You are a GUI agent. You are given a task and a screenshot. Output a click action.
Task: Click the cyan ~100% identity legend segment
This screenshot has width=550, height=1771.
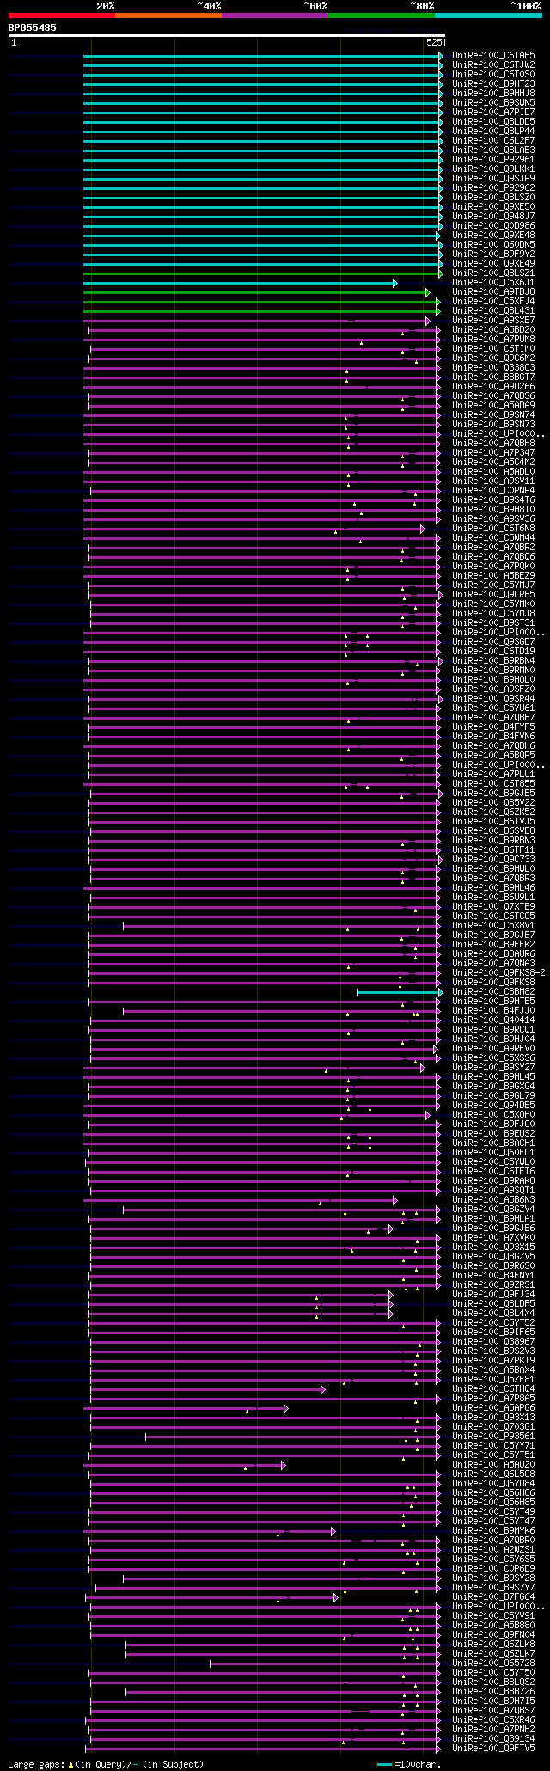(x=488, y=15)
